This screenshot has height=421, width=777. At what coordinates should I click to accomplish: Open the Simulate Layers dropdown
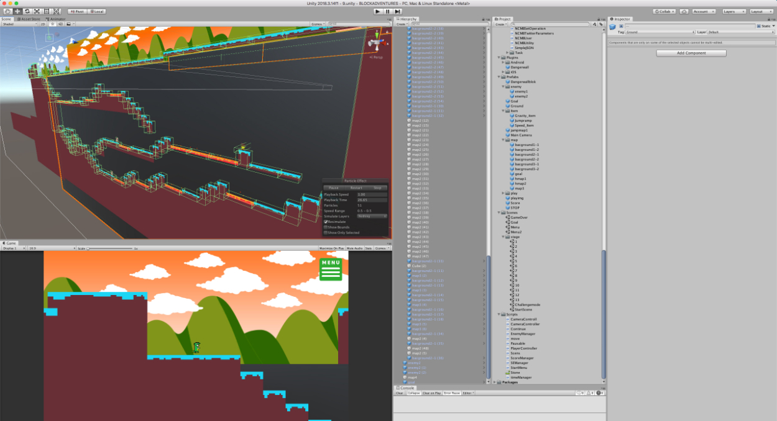coord(372,216)
